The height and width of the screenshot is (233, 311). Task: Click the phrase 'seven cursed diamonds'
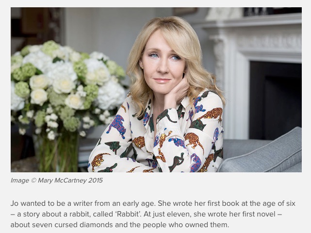click(73, 225)
